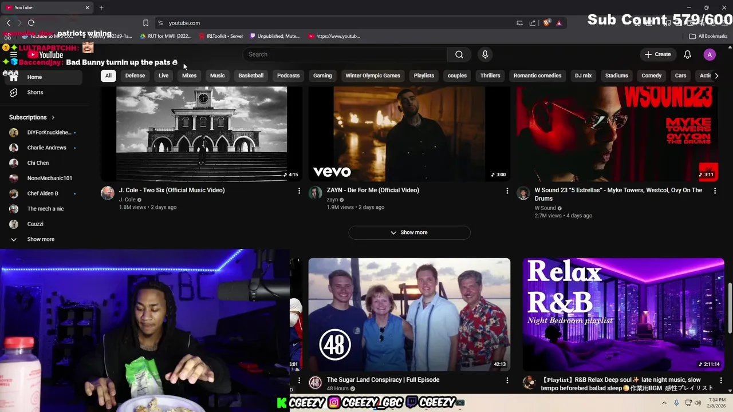Select the Comedy category chip

651,76
